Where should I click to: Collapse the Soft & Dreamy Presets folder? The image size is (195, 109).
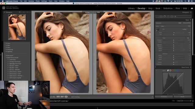click(x=6, y=58)
